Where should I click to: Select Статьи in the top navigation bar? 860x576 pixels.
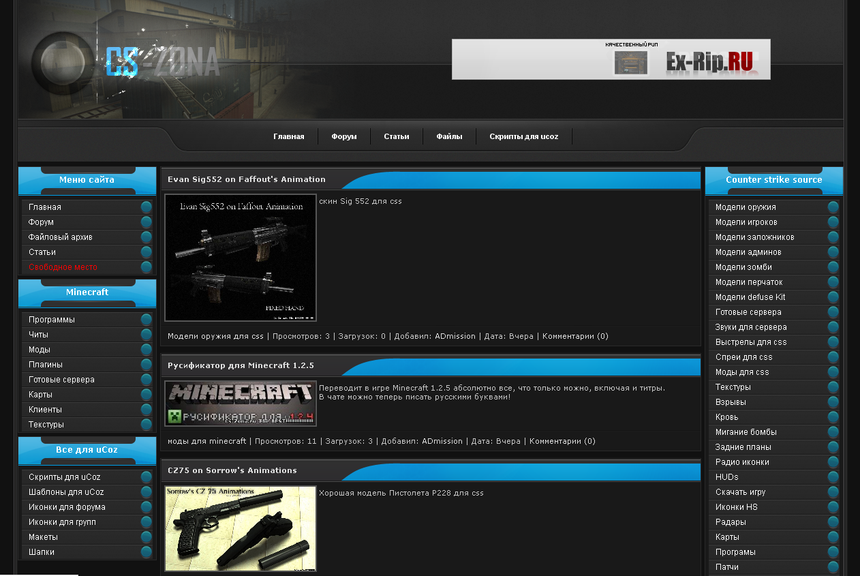point(397,136)
